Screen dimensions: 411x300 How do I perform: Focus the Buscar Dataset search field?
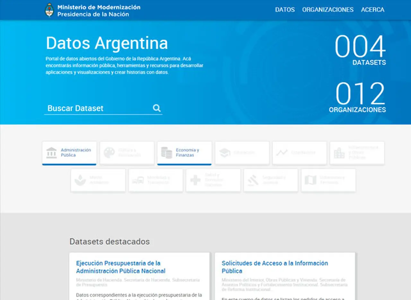point(103,108)
